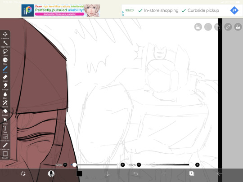Select the Text tool
243x182 pixels.
pyautogui.click(x=5, y=129)
